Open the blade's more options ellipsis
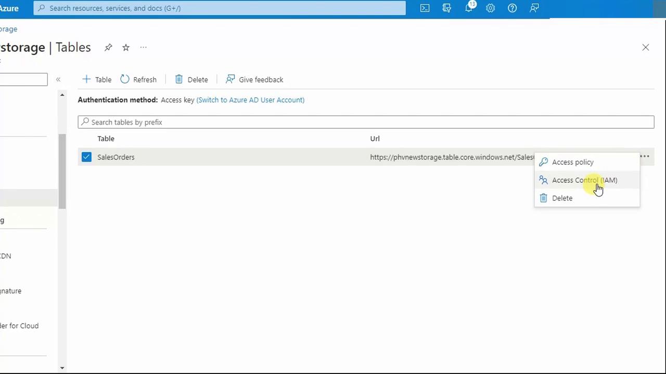The height and width of the screenshot is (374, 666). pos(144,47)
